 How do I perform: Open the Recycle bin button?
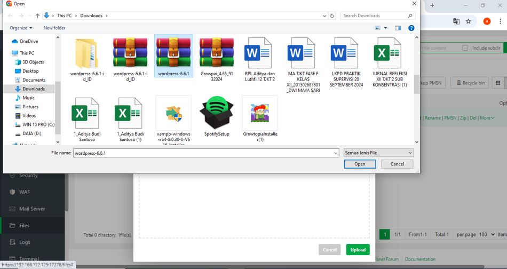point(471,83)
